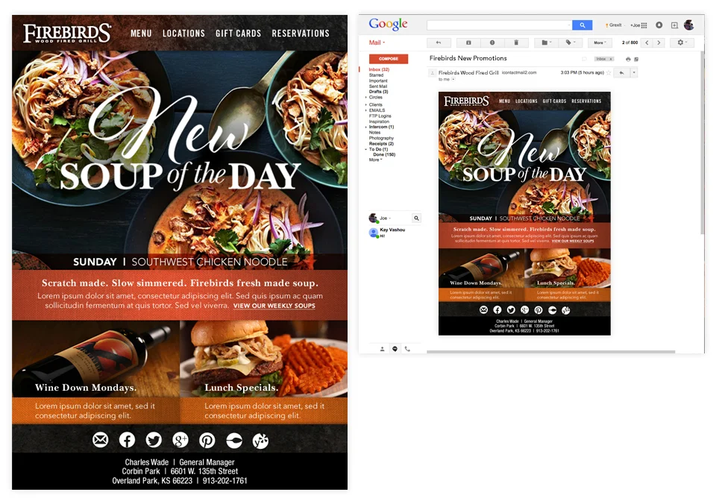Click MENU in the Gmail email preview
The width and height of the screenshot is (716, 504).
(505, 101)
